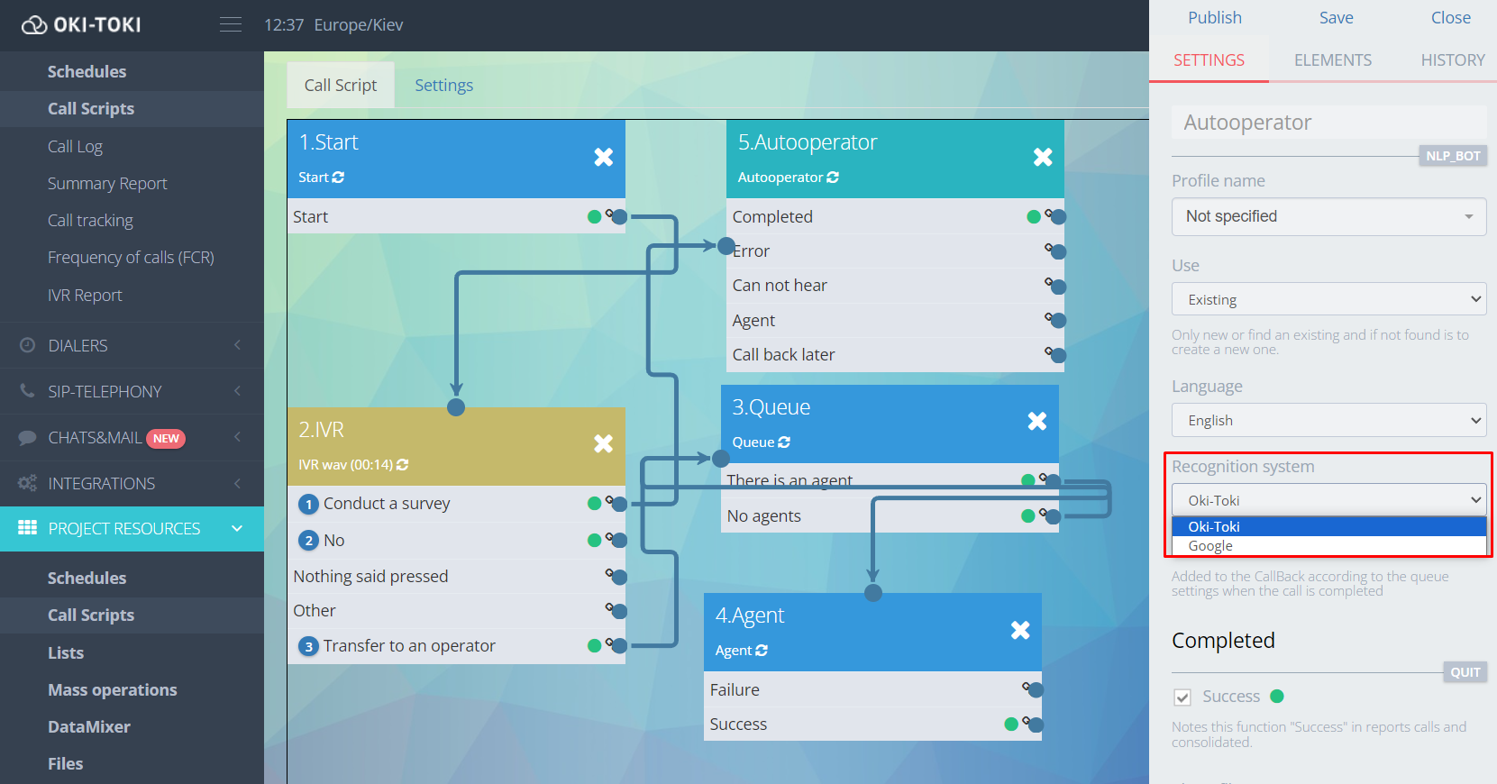This screenshot has width=1497, height=784.
Task: Remove the 1.Start block with X icon
Action: tap(603, 158)
